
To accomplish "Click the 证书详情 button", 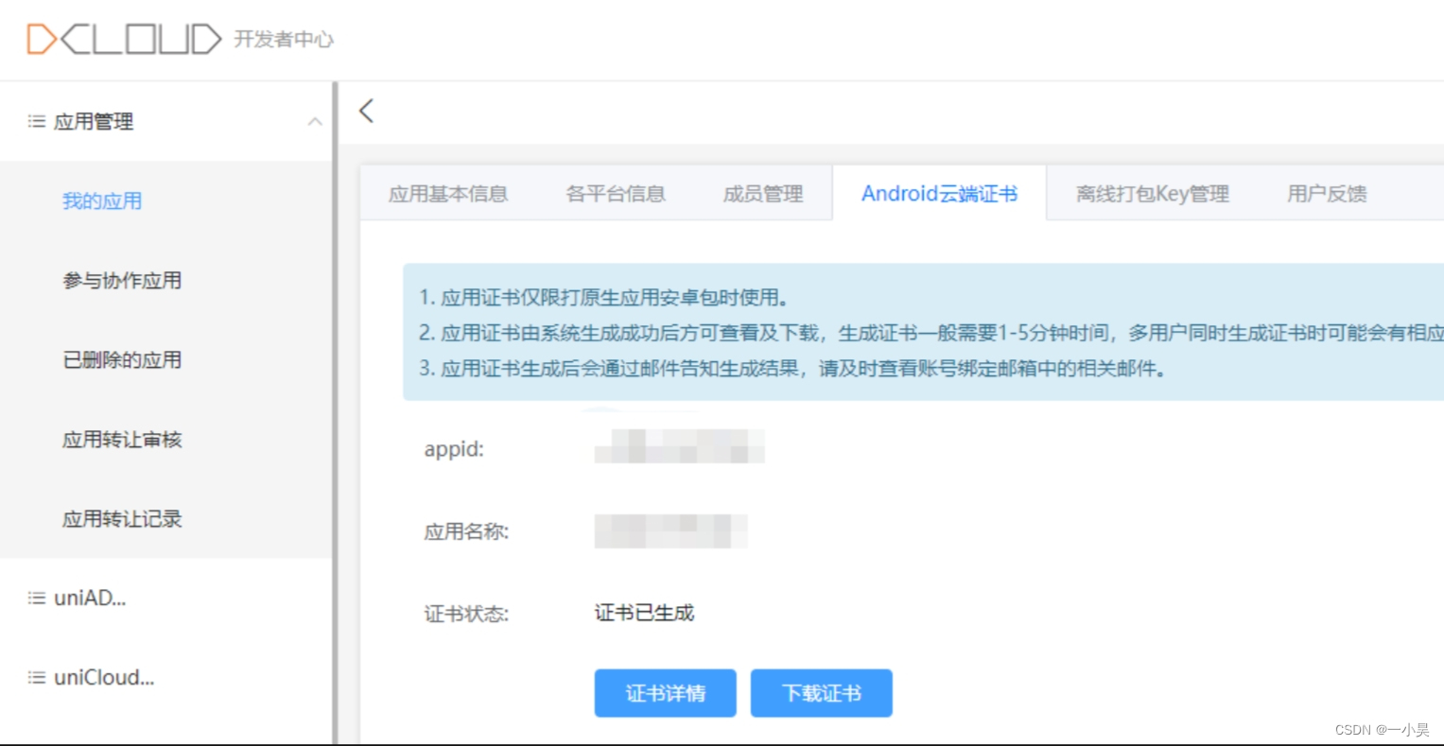I will point(665,693).
